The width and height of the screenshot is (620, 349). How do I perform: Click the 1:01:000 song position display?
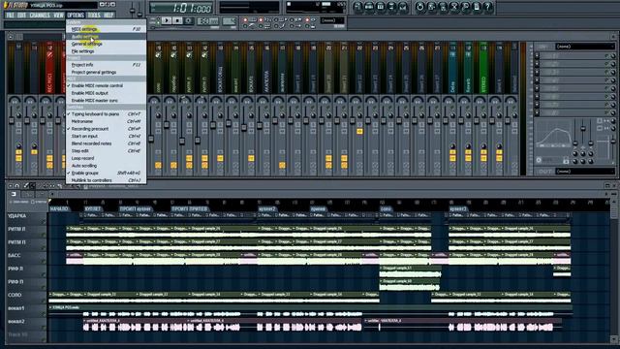pyautogui.click(x=182, y=8)
